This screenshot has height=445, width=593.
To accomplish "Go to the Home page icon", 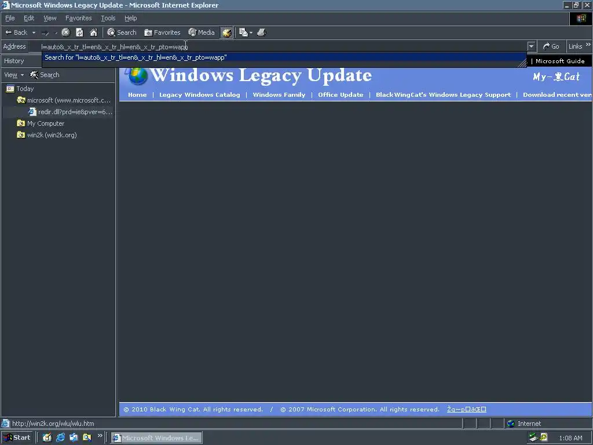I will pyautogui.click(x=93, y=32).
